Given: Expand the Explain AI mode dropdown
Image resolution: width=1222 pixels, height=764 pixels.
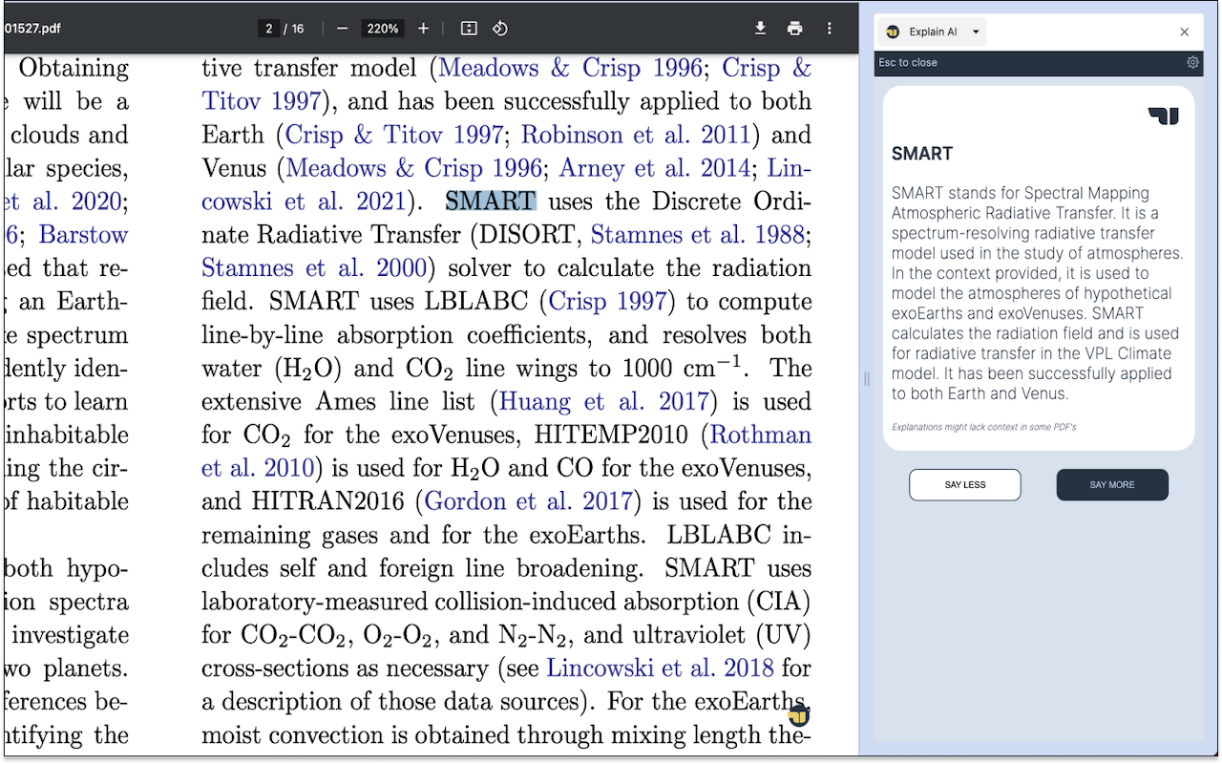Looking at the screenshot, I should tap(975, 32).
